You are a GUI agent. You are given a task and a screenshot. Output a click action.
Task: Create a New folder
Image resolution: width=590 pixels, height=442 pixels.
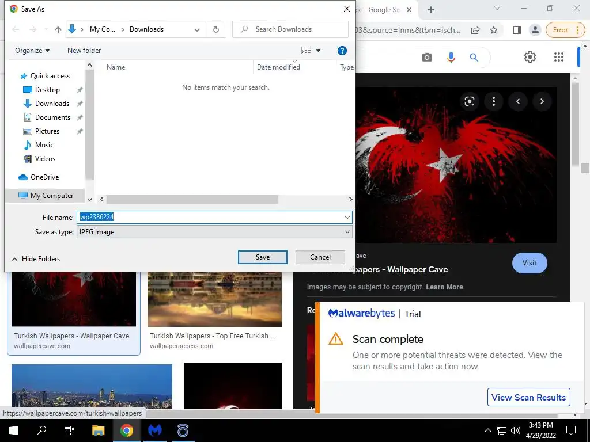coord(84,51)
